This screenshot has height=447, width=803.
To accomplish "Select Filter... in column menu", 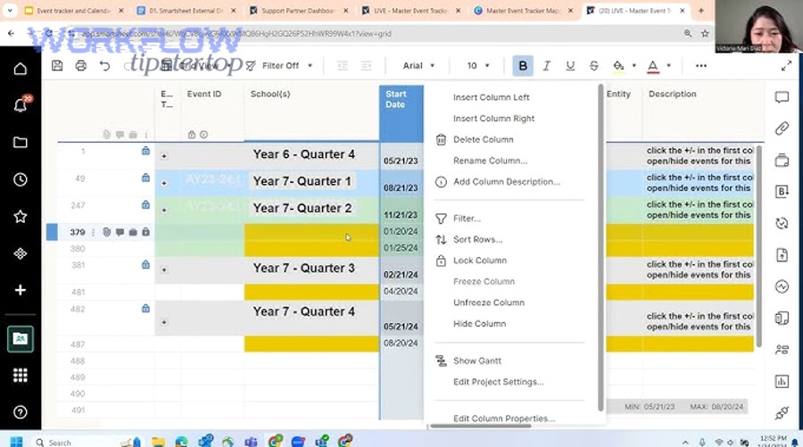I will [467, 219].
